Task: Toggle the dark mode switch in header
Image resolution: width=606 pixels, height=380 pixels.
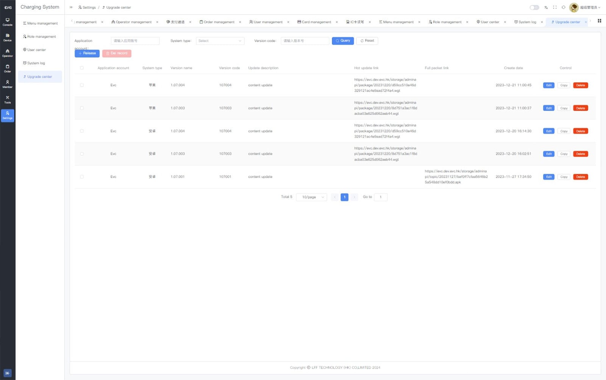Action: click(534, 7)
